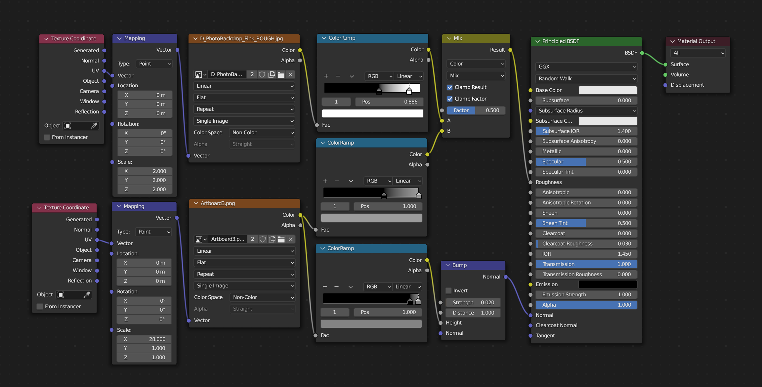Click the open image folder icon in D_PhotoBackdrop node
762x387 pixels.
[x=281, y=74]
